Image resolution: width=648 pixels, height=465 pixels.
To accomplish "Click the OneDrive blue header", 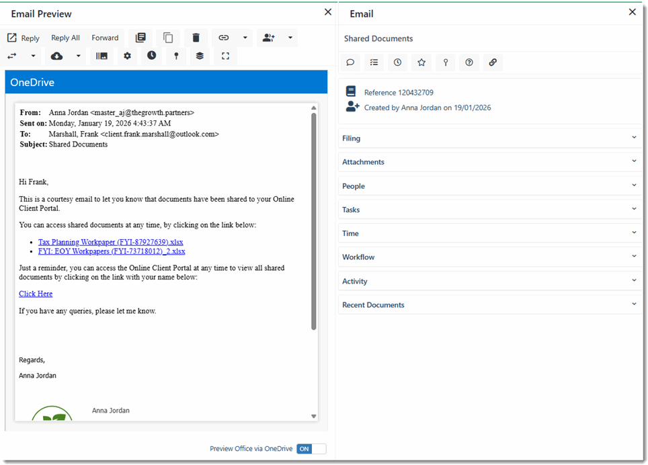I will point(166,82).
